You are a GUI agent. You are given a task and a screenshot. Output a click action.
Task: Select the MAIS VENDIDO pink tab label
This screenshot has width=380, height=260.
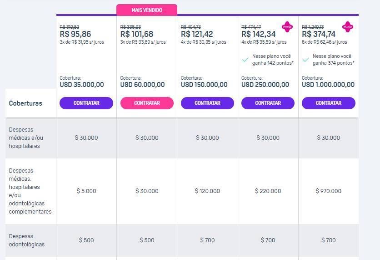coord(147,10)
